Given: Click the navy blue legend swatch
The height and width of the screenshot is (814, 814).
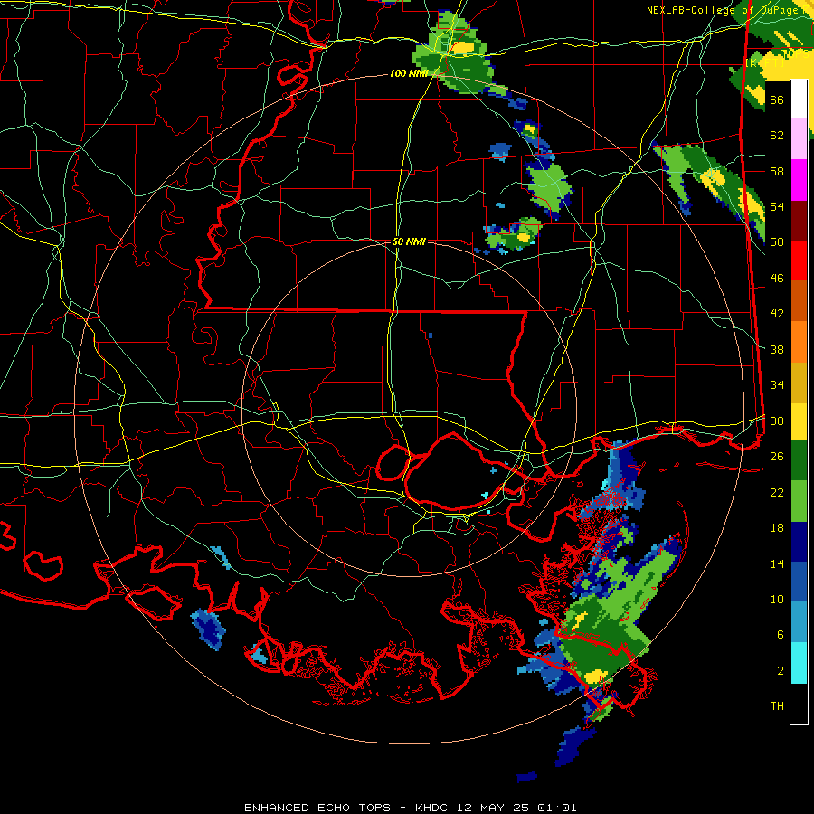Looking at the screenshot, I should pyautogui.click(x=799, y=542).
